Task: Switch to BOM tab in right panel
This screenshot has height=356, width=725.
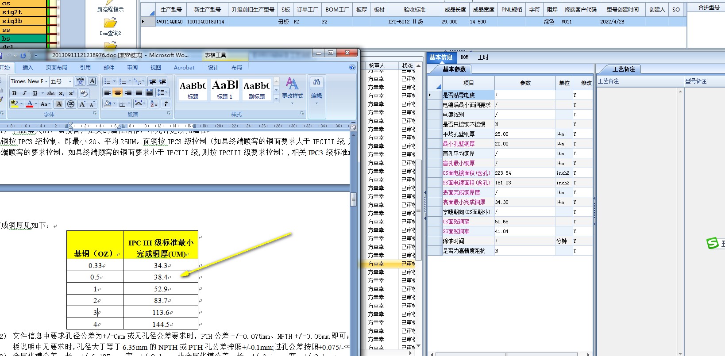Action: point(464,57)
